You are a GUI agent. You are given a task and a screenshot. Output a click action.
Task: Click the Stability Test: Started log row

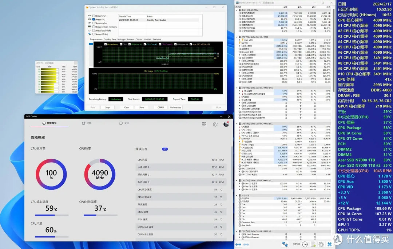(159, 20)
